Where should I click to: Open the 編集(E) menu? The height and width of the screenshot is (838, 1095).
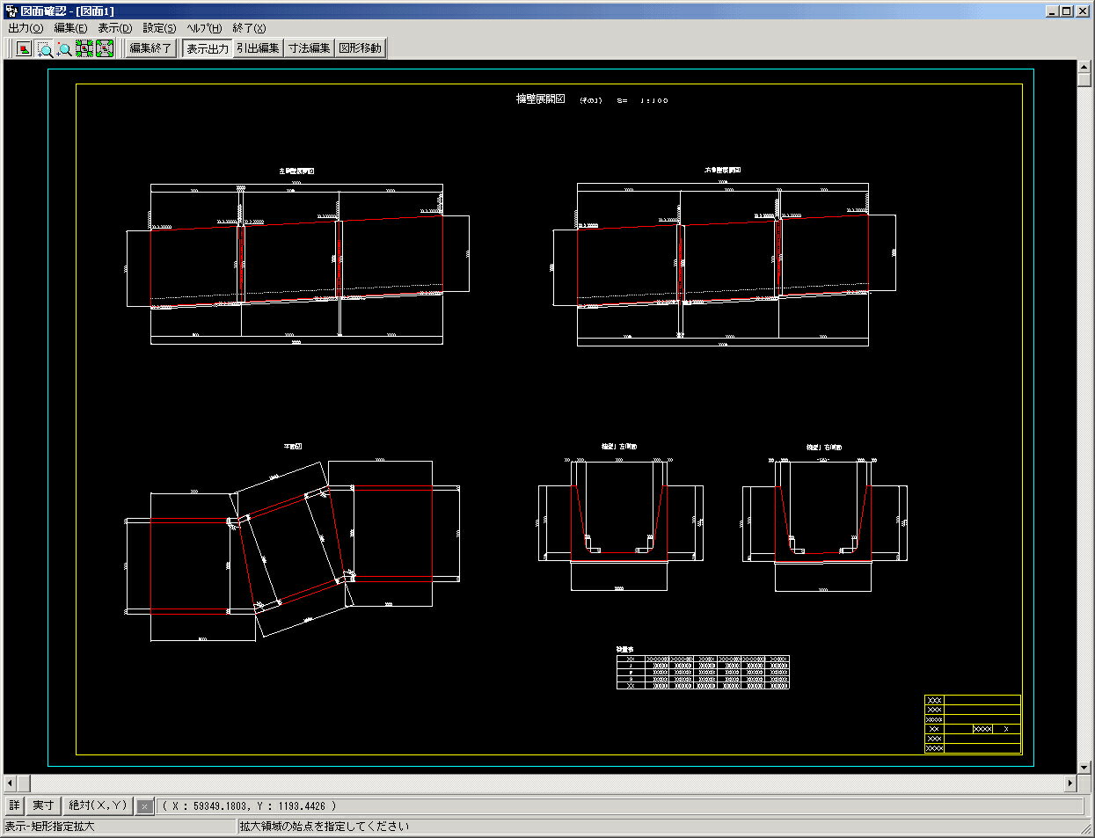tap(70, 28)
